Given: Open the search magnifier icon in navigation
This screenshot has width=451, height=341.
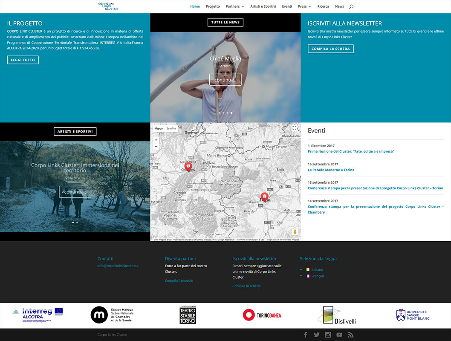Looking at the screenshot, I should 351,7.
